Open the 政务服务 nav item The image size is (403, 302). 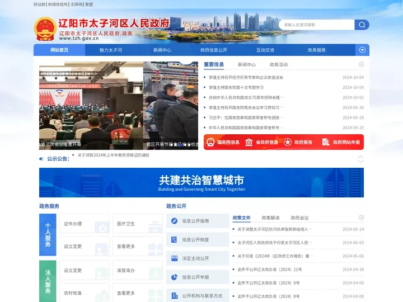pos(316,50)
